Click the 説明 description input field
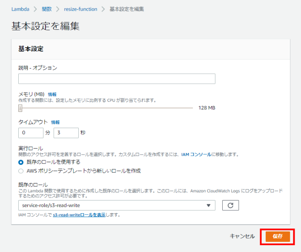Viewport: 301px width, 252px height. point(117,79)
